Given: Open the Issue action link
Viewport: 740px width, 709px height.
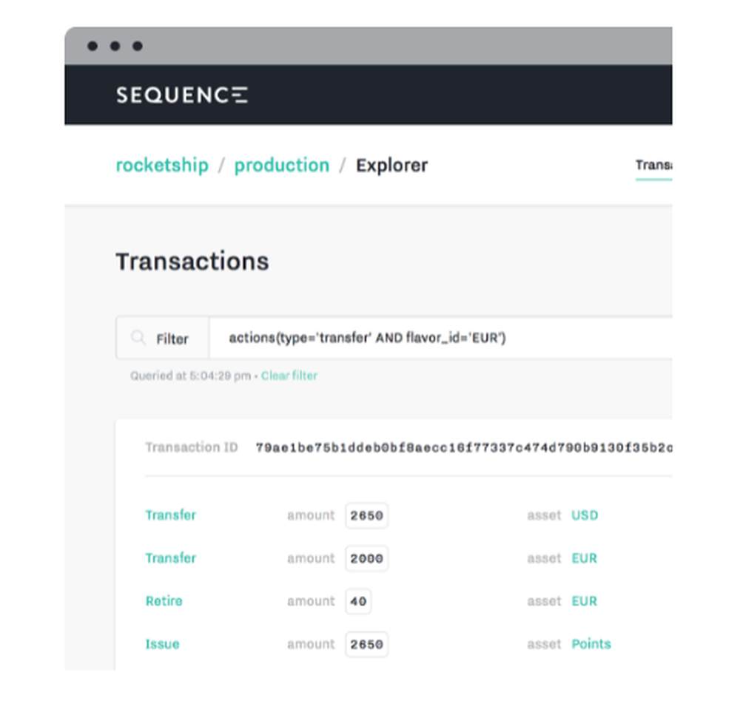Looking at the screenshot, I should tap(162, 644).
